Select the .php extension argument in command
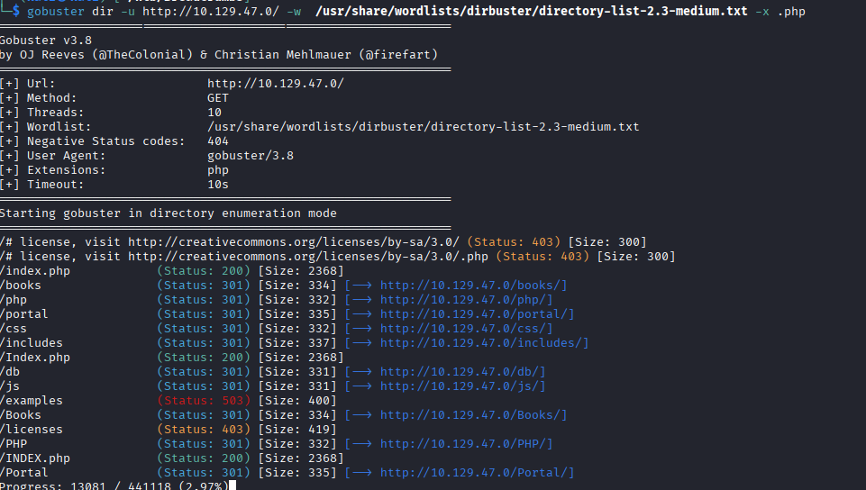 [x=791, y=11]
